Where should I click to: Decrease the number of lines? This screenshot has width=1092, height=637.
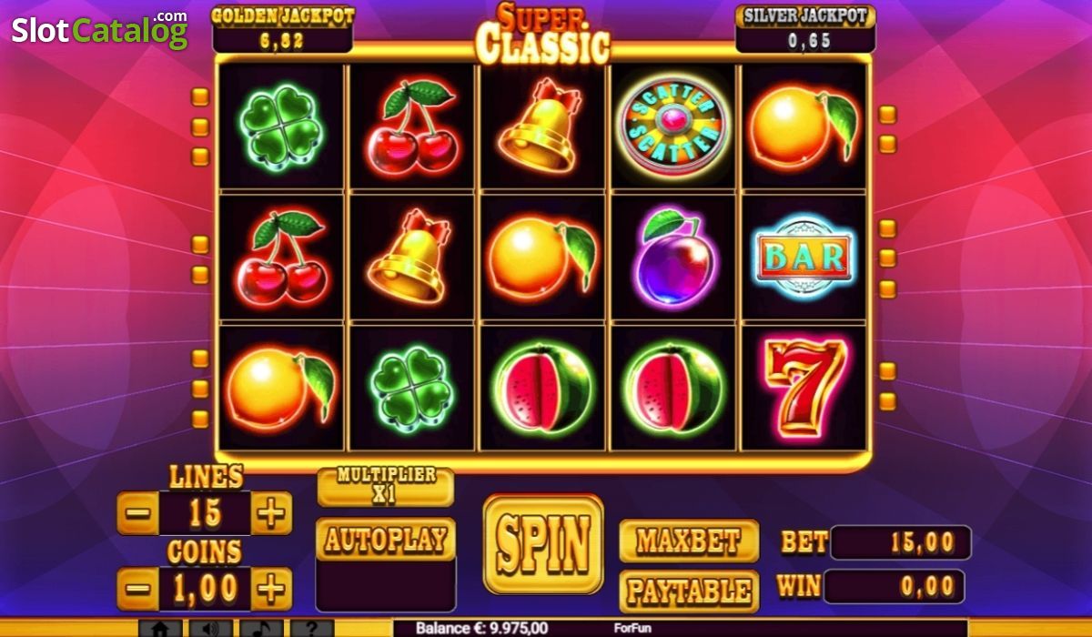(138, 513)
